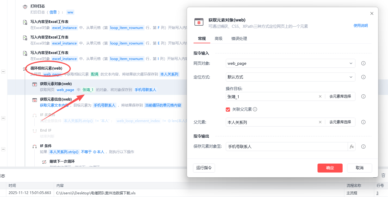Click the 配偶 element tag in loop step
The width and height of the screenshot is (388, 197).
point(95,74)
